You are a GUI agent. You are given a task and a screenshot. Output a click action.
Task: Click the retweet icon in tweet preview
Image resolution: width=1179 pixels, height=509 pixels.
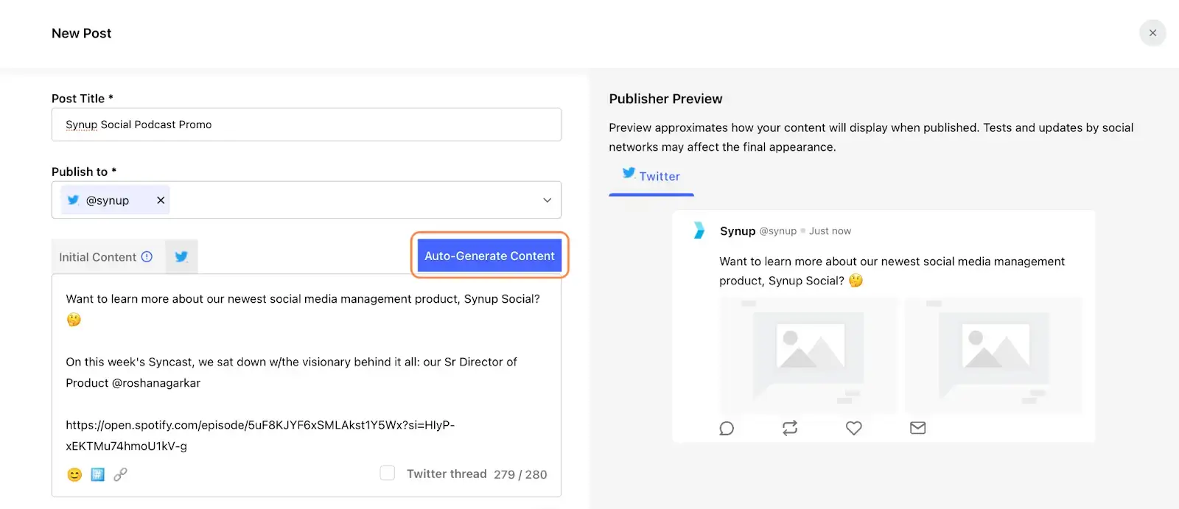coord(790,428)
